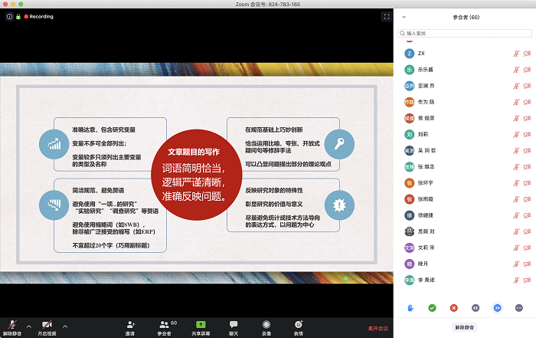Click the participant search field

(465, 33)
